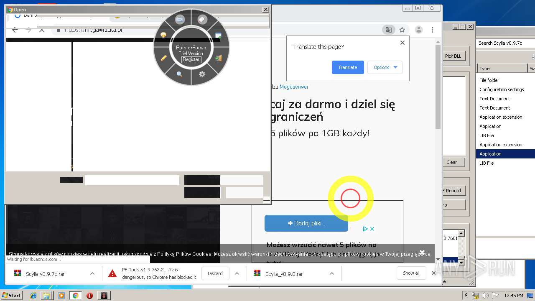Viewport: 535px width, 301px height.
Task: Select PointerFocus pencil annotation tool
Action: [164, 58]
